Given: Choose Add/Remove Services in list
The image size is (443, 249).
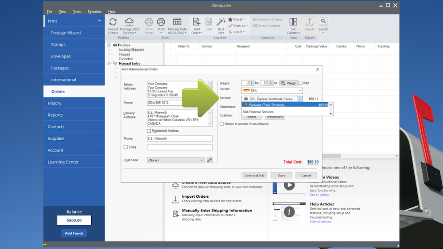Looking at the screenshot, I should pyautogui.click(x=258, y=112).
